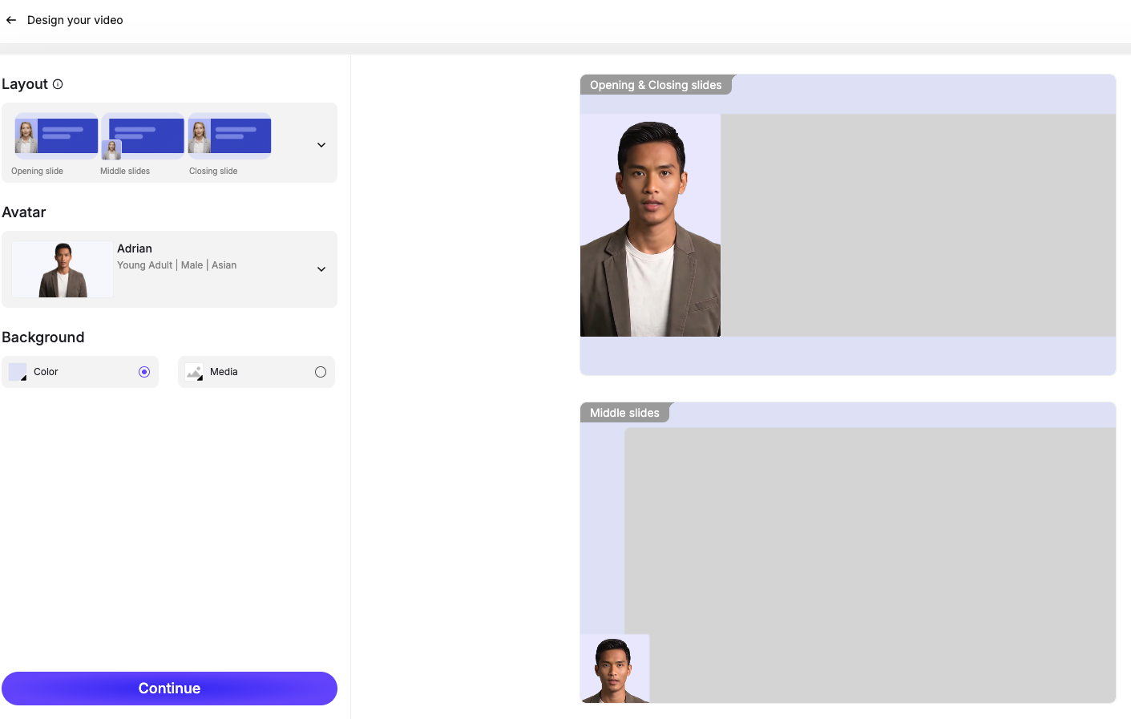Viewport: 1131px width, 719px height.
Task: Expand the Avatar dropdown chevron
Action: (321, 269)
